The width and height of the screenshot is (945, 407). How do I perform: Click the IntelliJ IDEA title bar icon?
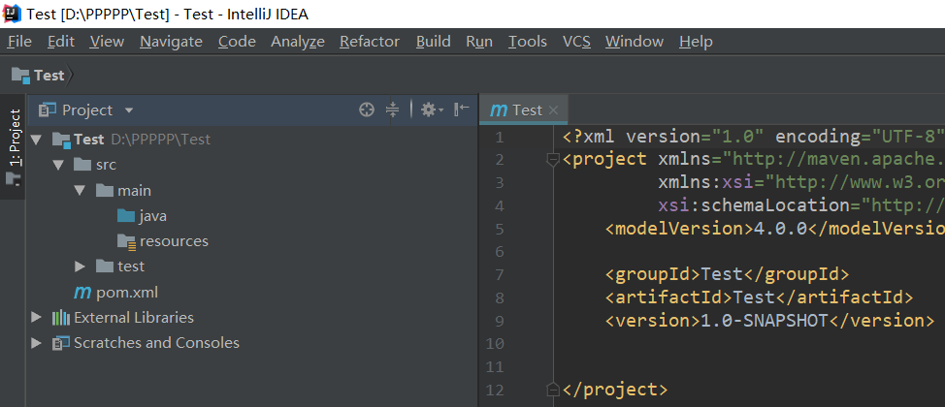12,14
